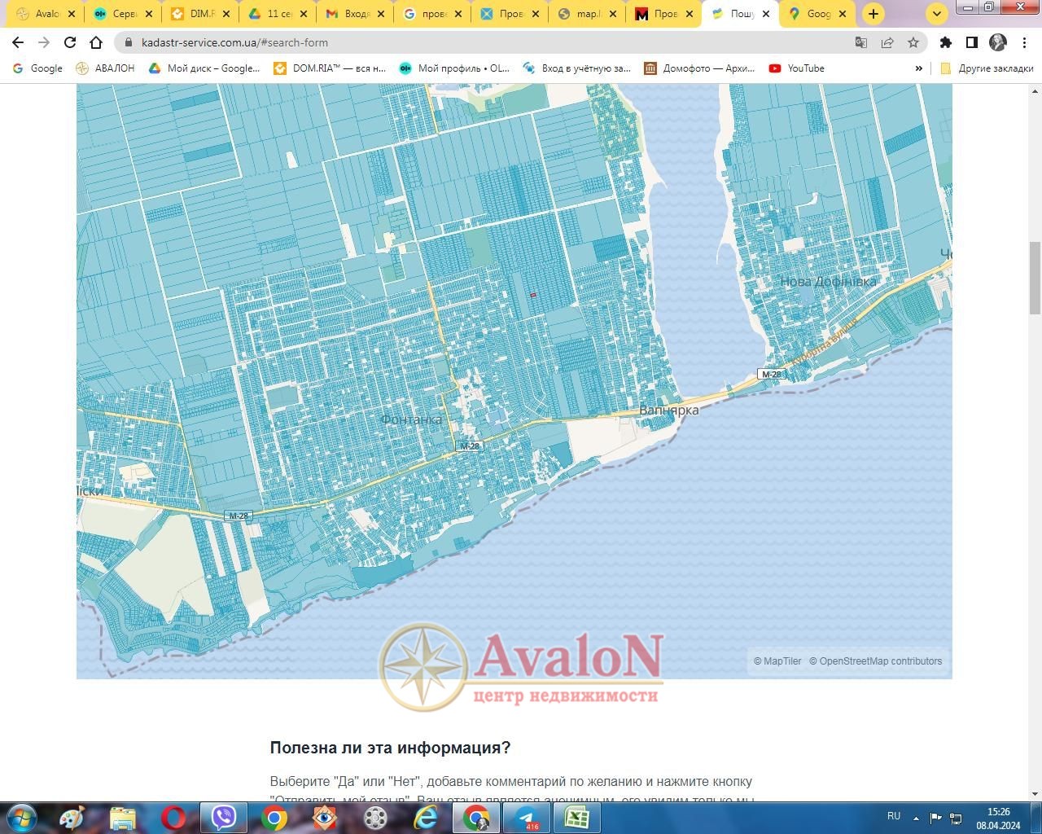Click the browser reload page icon
The height and width of the screenshot is (834, 1042).
tap(70, 42)
